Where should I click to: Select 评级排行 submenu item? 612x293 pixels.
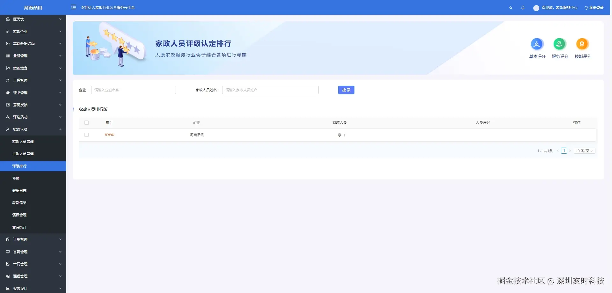click(33, 166)
